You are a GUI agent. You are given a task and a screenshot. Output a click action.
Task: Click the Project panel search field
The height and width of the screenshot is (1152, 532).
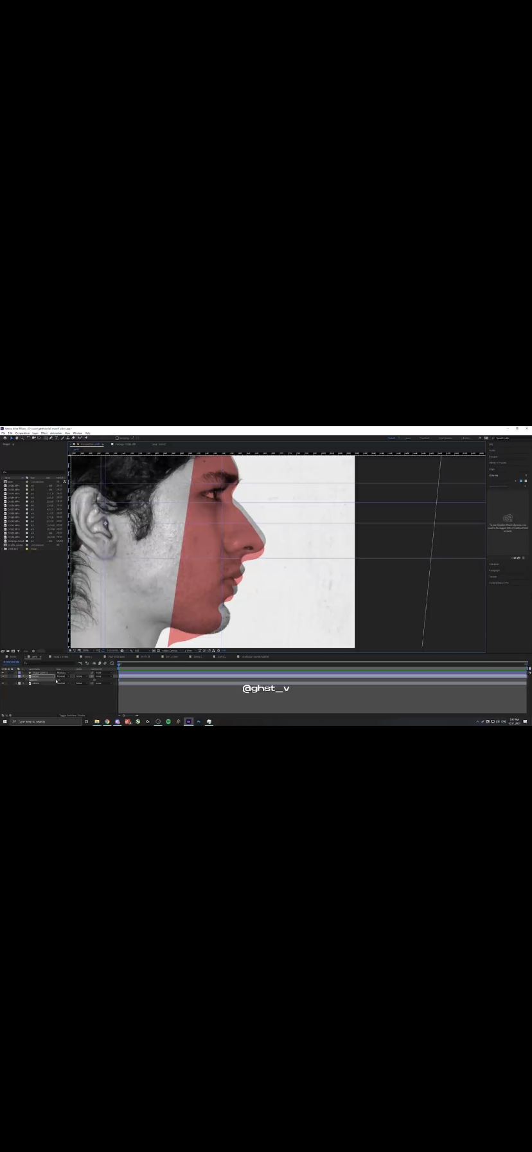click(33, 473)
